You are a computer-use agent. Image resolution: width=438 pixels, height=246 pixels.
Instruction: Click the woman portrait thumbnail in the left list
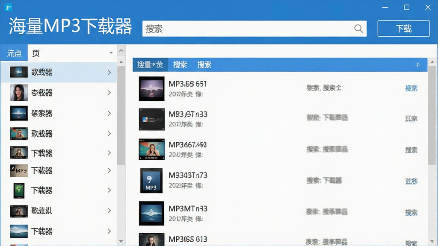tap(19, 93)
